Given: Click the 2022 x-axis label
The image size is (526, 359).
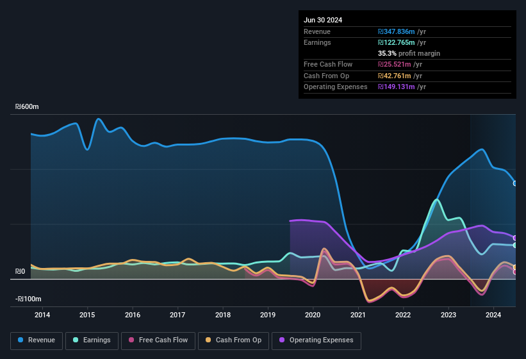Looking at the screenshot, I should point(403,315).
